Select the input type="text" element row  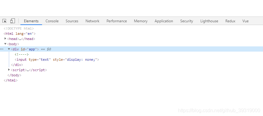coord(57,60)
